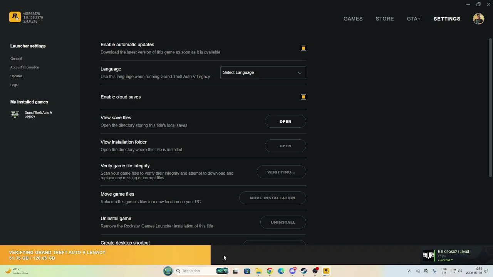Viewport: 493px width, 277px height.
Task: Click the VERIFYING... button
Action: [281, 172]
